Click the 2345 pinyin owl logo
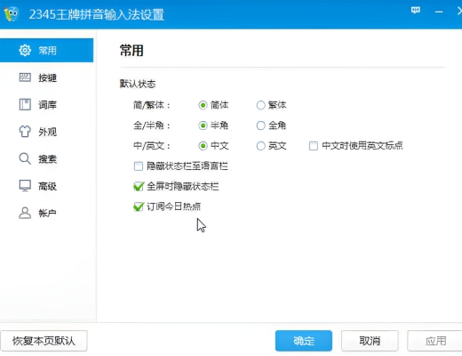Viewport: 462px width, 356px height. click(x=11, y=14)
